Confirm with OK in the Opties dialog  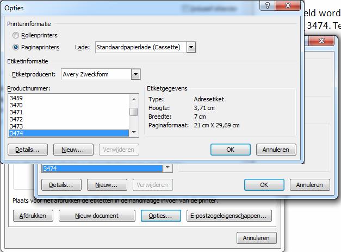230,150
